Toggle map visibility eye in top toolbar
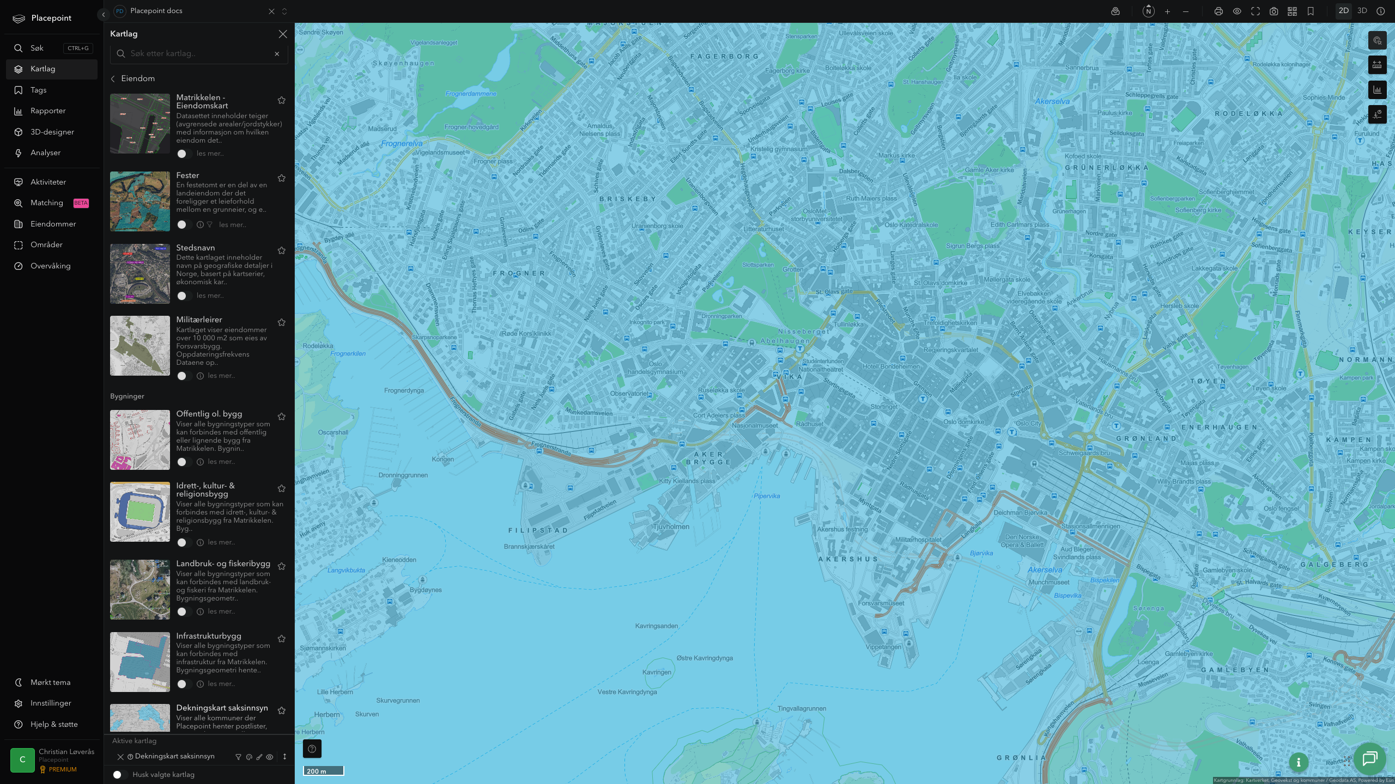This screenshot has height=784, width=1395. 1237,11
